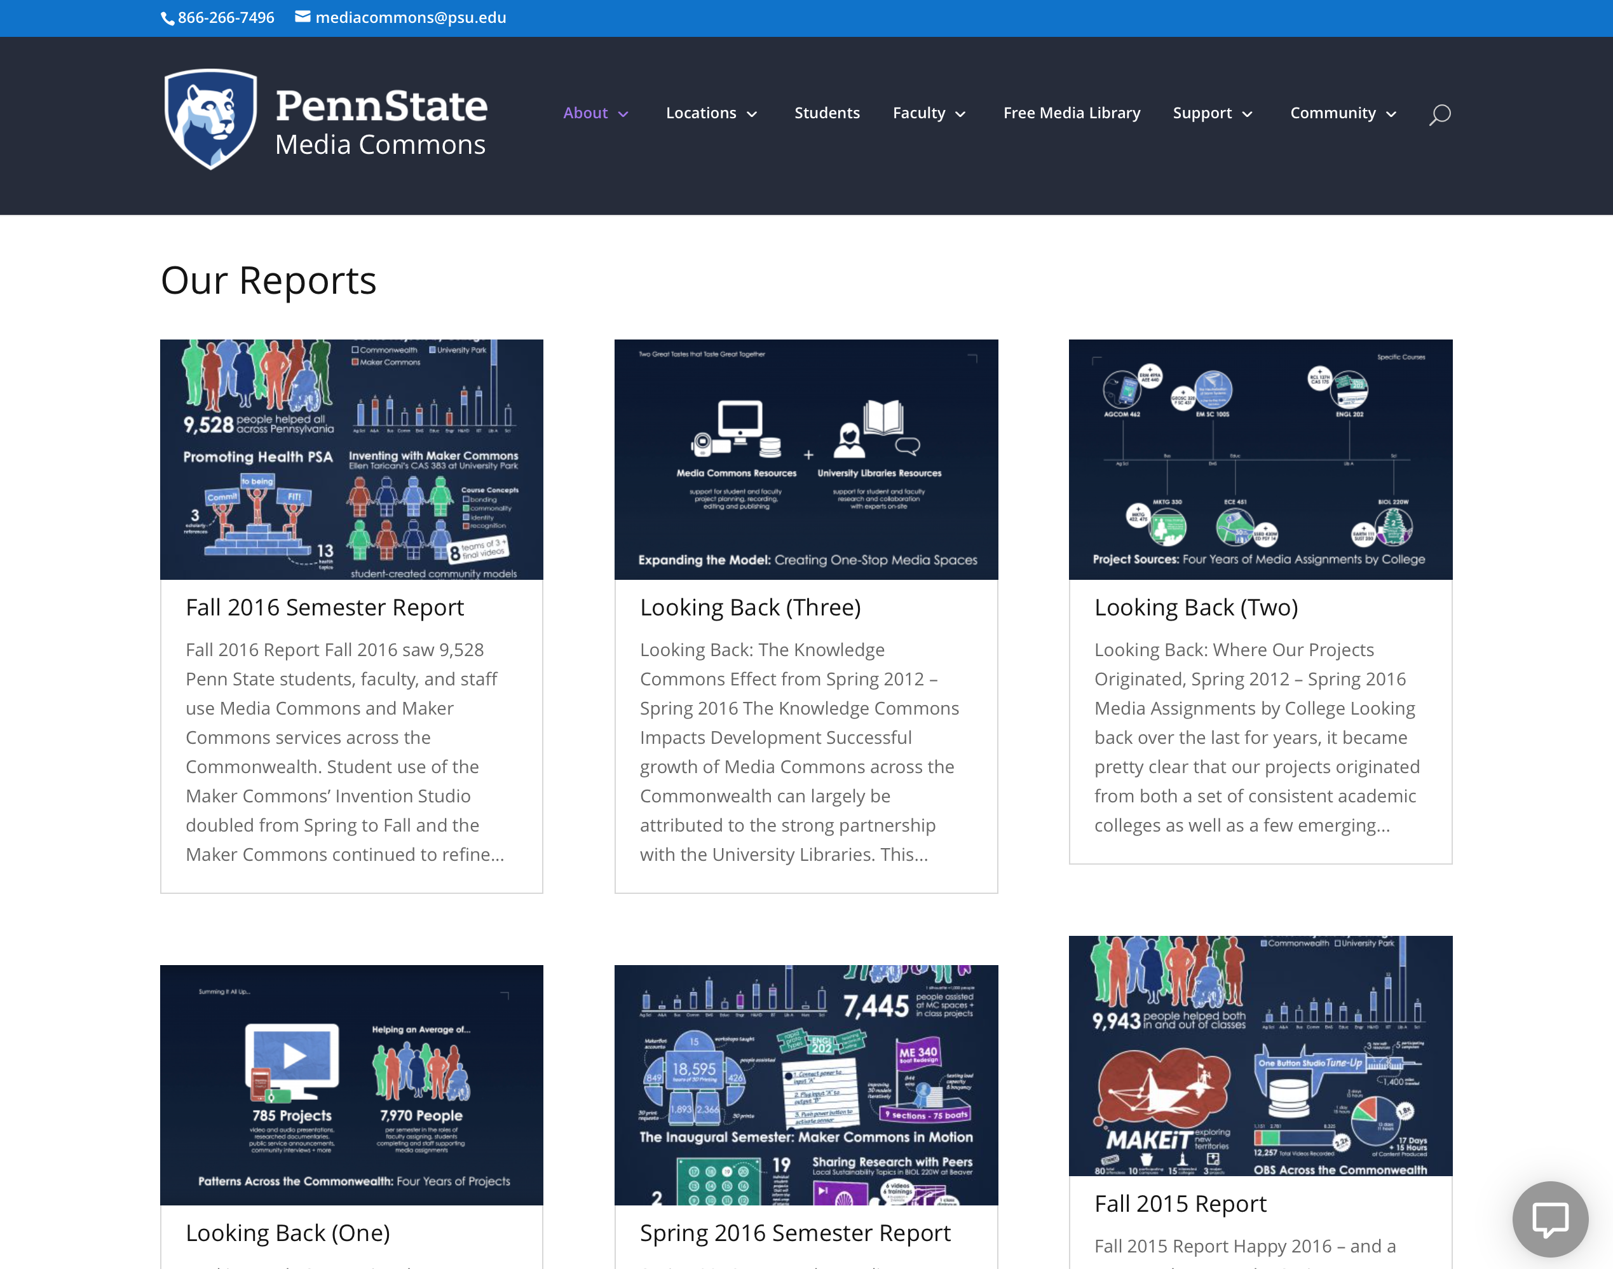Click Fall 2015 Report infographic thumbnail
Screen dimensions: 1613x1269
pyautogui.click(x=1260, y=1056)
